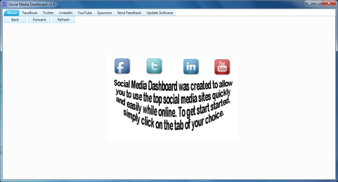Maximize the Social Media Dashboard window

click(318, 3)
